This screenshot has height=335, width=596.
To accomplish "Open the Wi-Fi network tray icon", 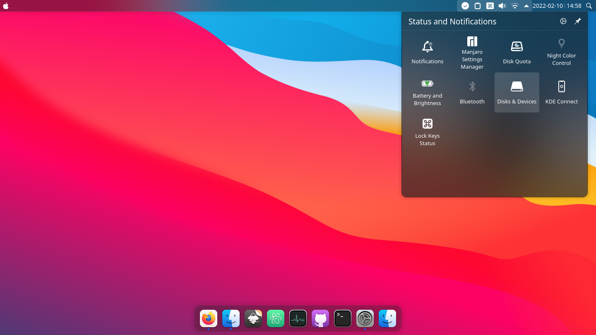I will 515,6.
